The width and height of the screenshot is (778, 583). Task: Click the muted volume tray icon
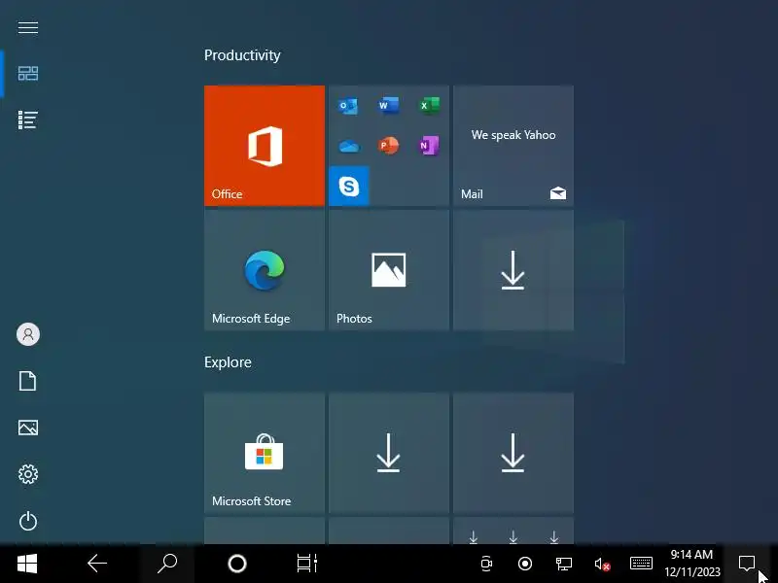tap(602, 565)
